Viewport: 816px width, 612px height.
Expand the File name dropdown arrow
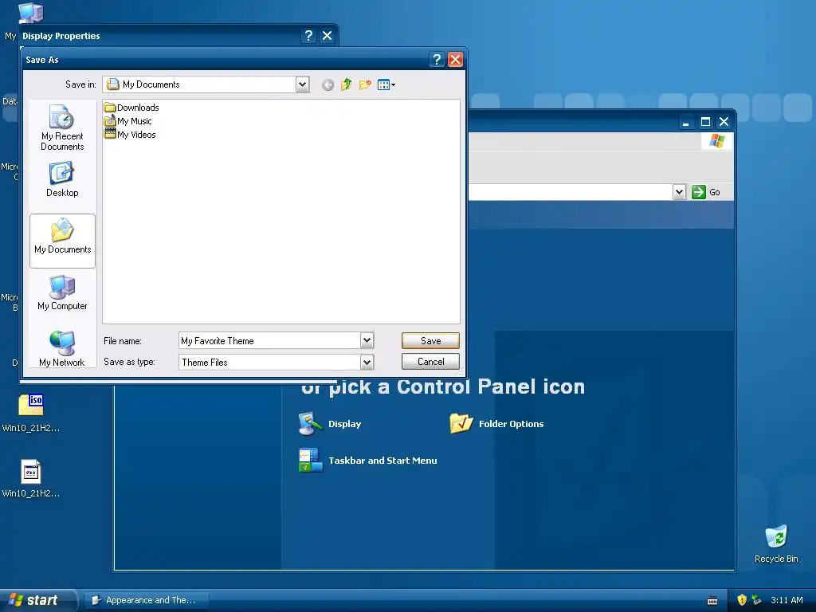(x=367, y=341)
